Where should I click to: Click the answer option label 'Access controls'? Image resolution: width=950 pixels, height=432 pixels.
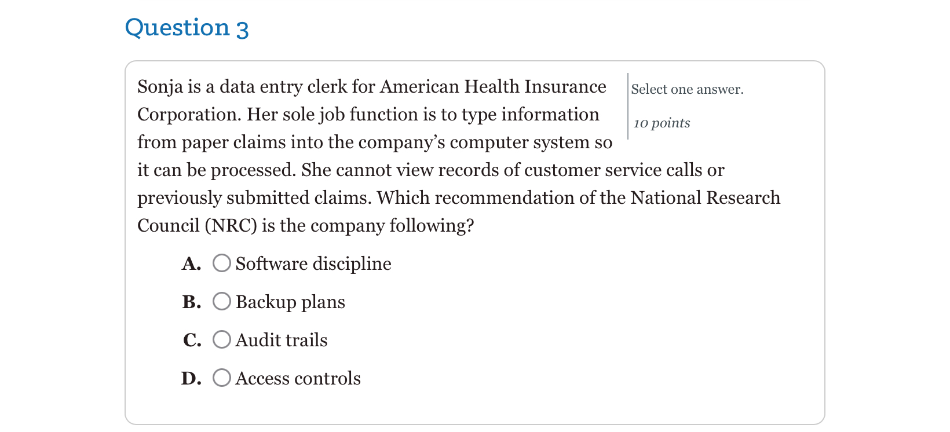point(298,378)
